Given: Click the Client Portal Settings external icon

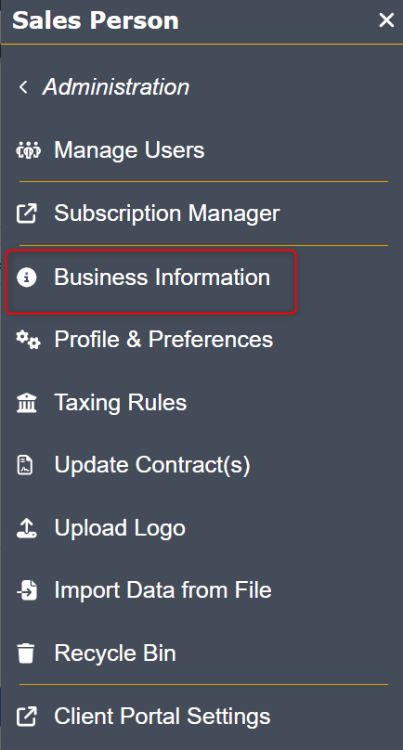Looking at the screenshot, I should click(x=26, y=717).
